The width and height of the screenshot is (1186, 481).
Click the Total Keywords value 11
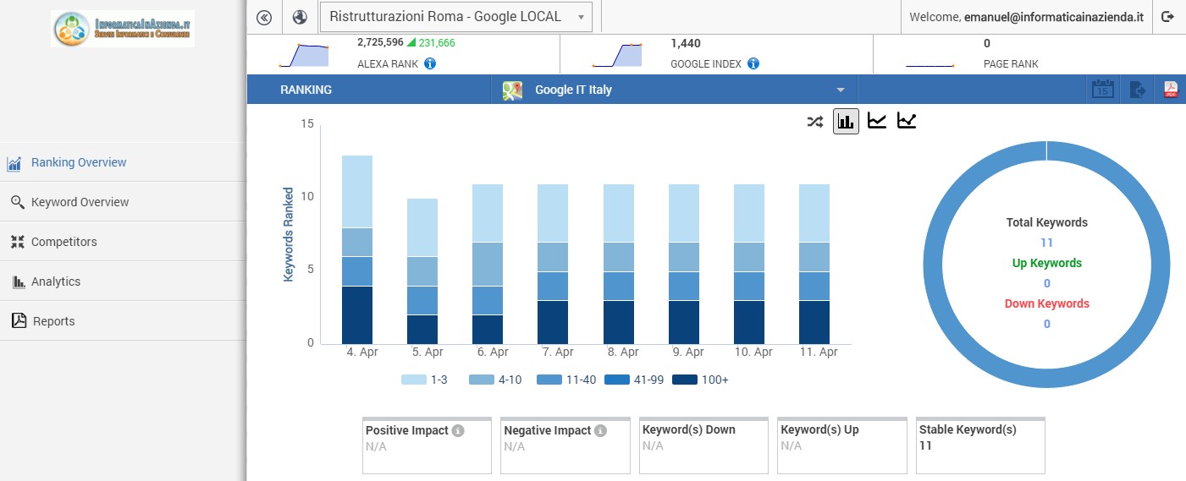pyautogui.click(x=1046, y=243)
